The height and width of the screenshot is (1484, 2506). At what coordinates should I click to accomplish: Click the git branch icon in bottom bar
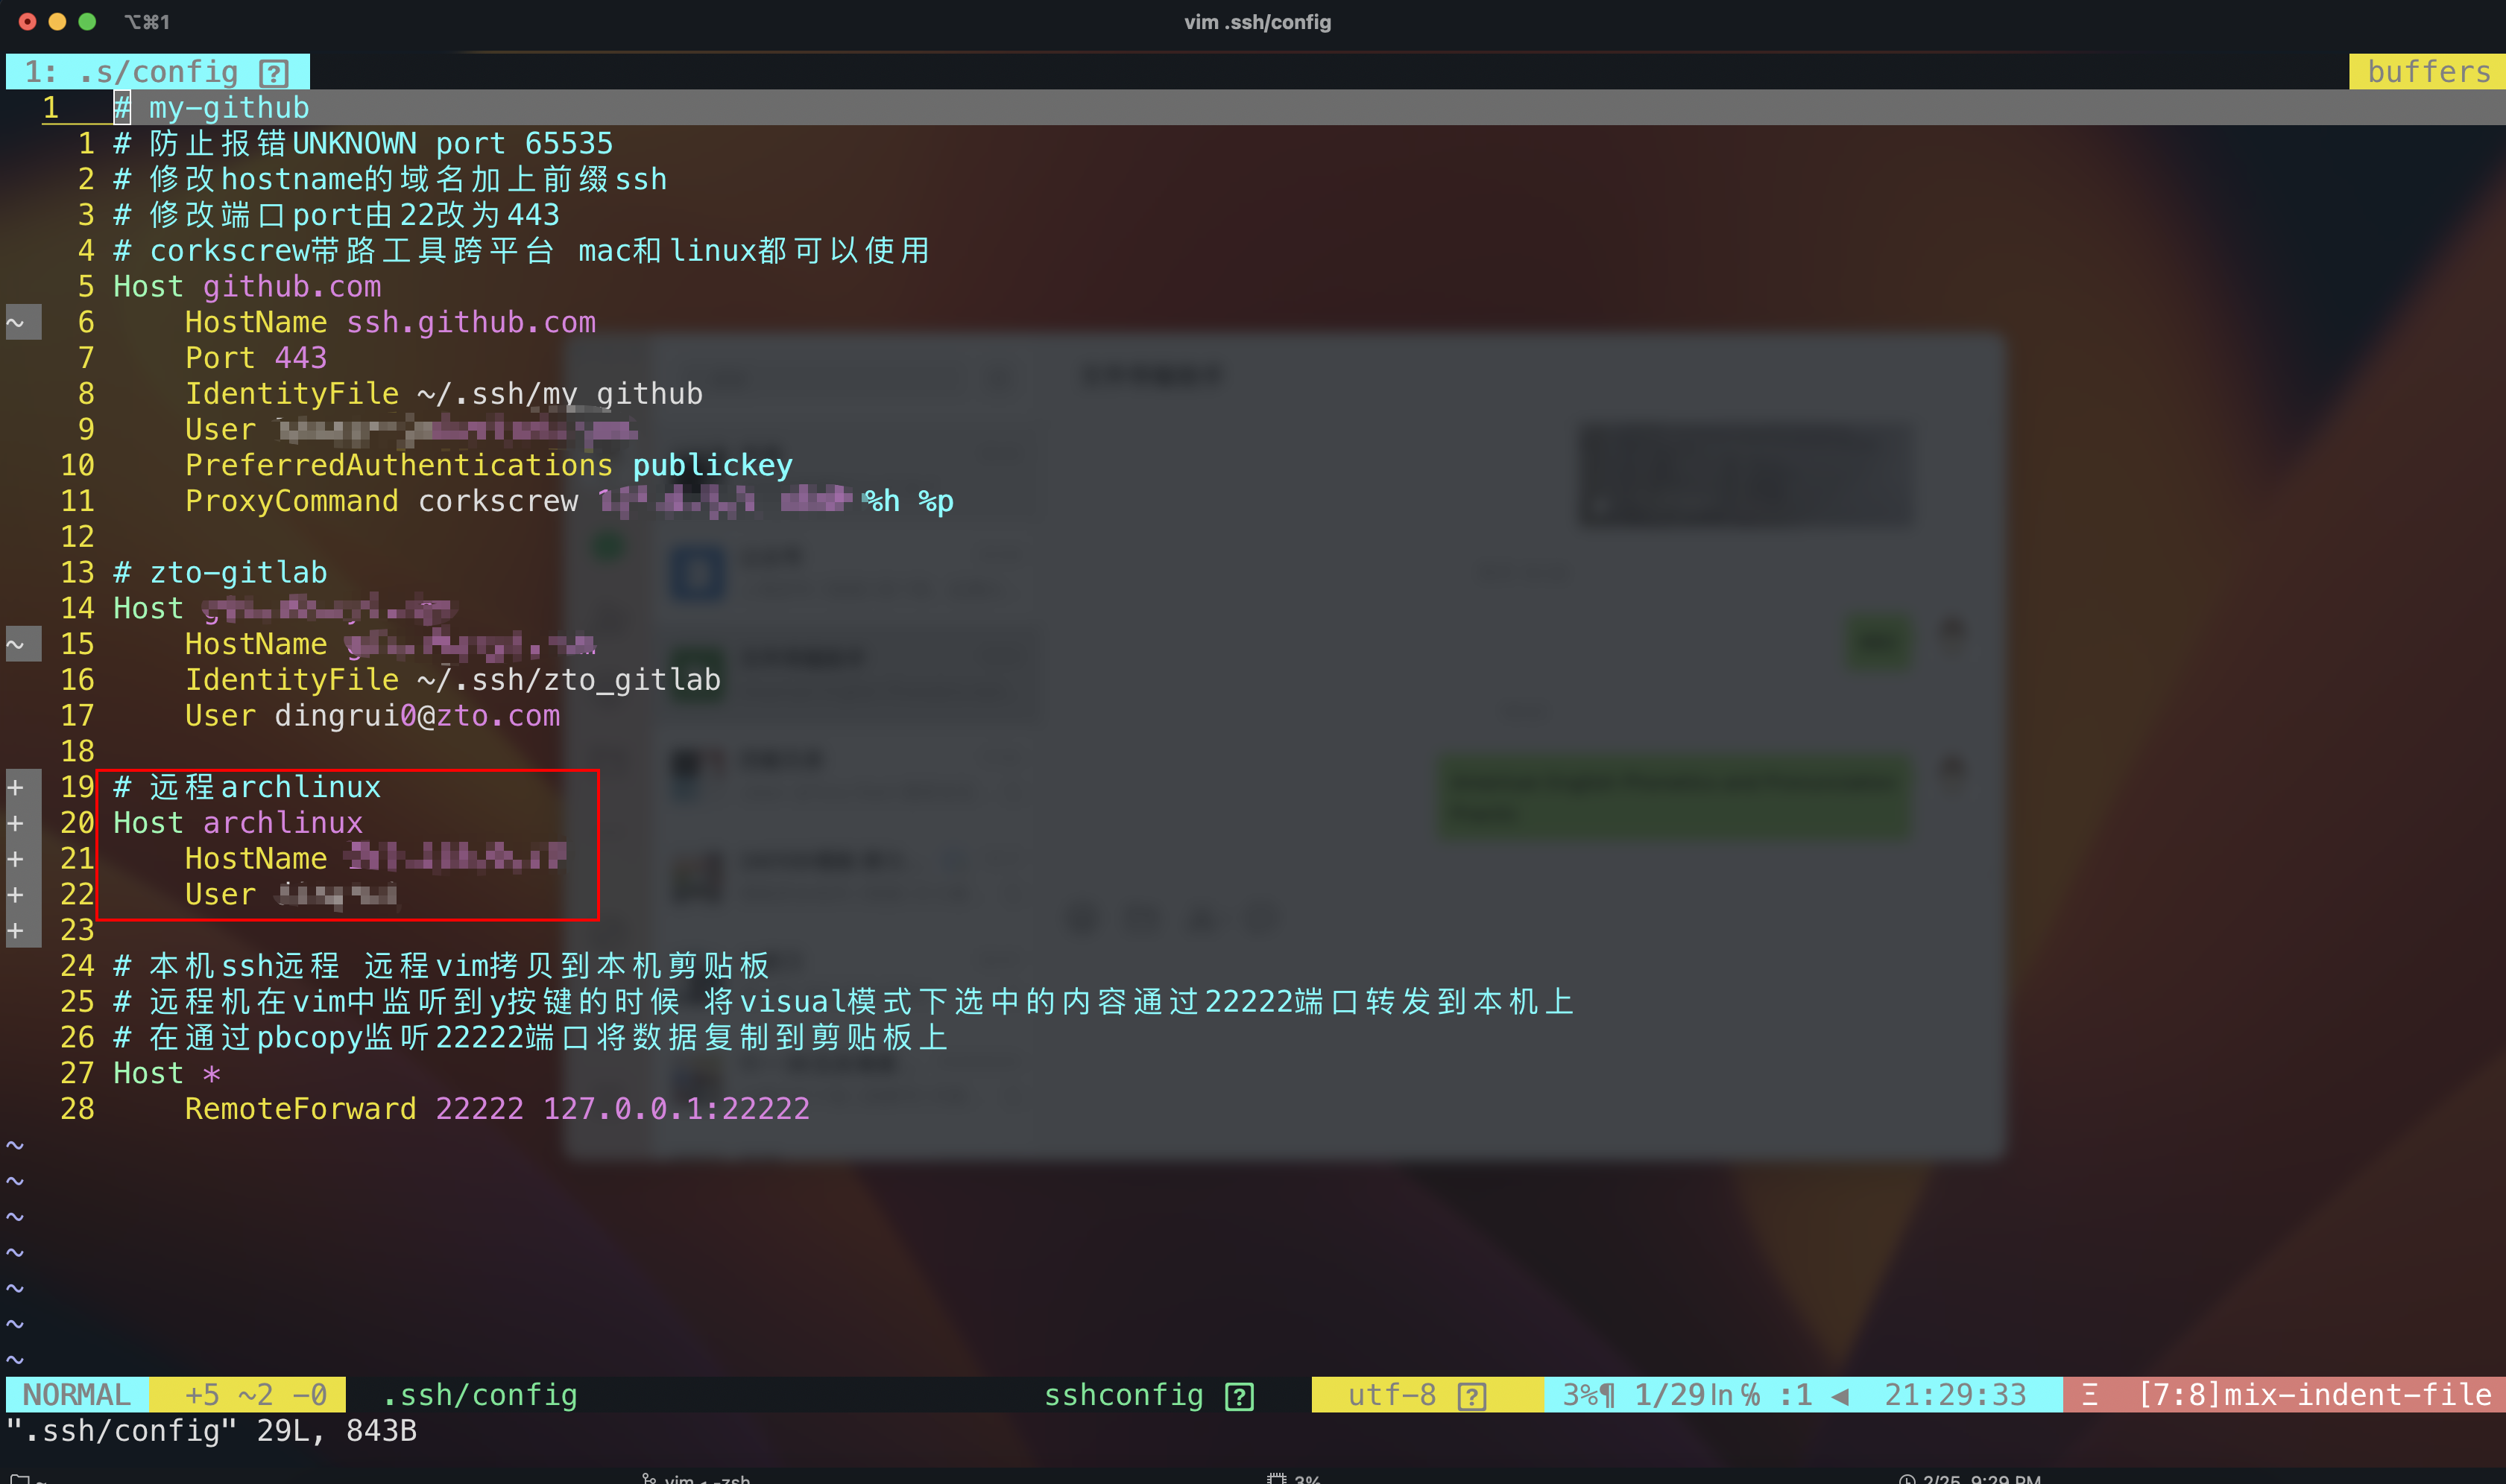click(649, 1478)
